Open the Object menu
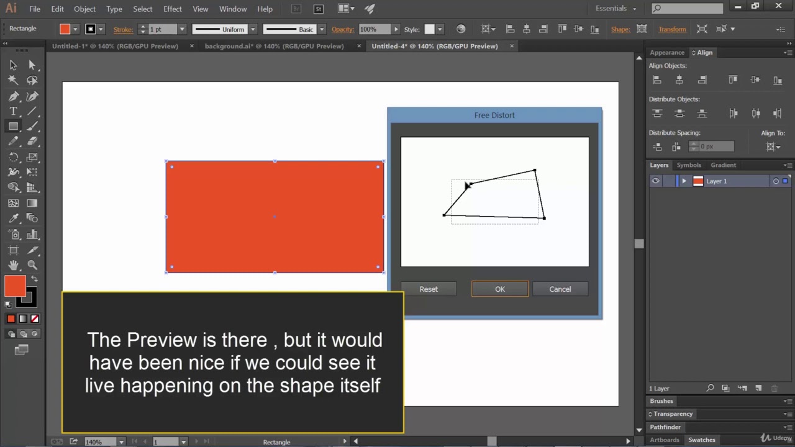Image resolution: width=795 pixels, height=447 pixels. click(84, 9)
